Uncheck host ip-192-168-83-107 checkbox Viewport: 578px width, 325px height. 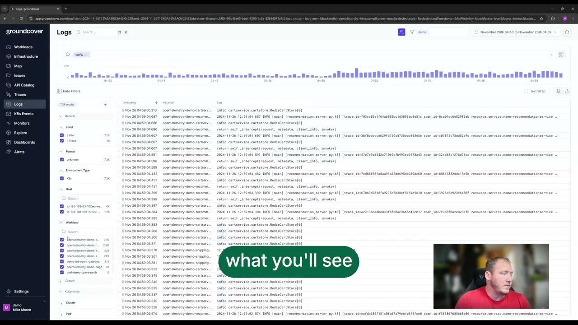(x=62, y=206)
